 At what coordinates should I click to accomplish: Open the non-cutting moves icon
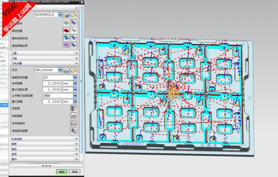[74, 123]
